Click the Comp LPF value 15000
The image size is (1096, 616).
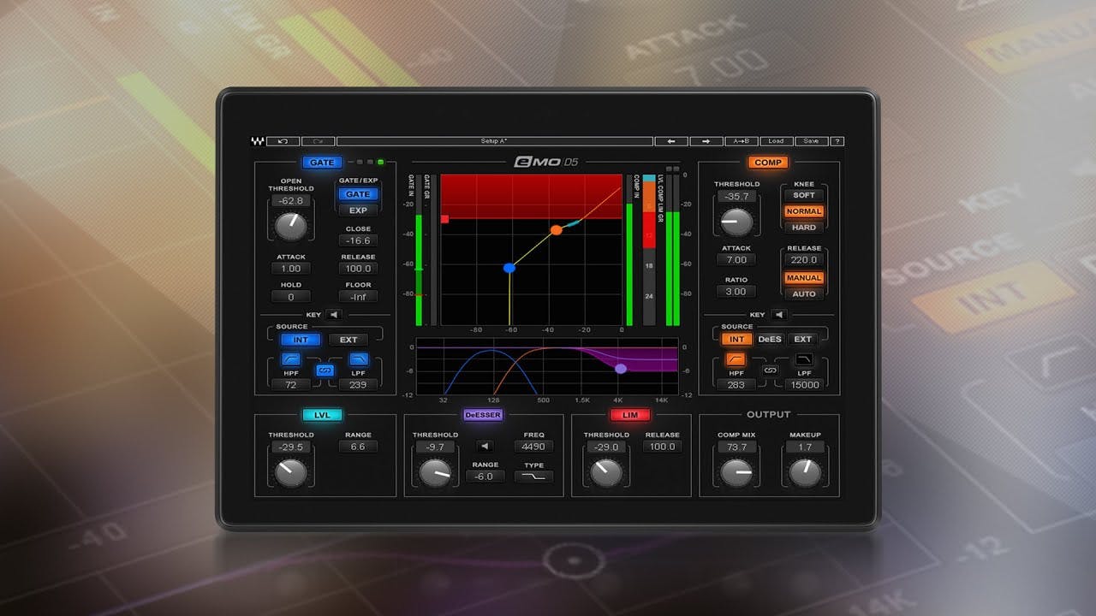[x=803, y=385]
